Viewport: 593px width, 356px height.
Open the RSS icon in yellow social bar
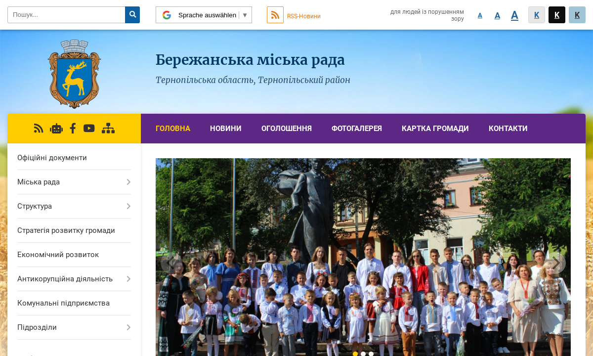tap(39, 129)
